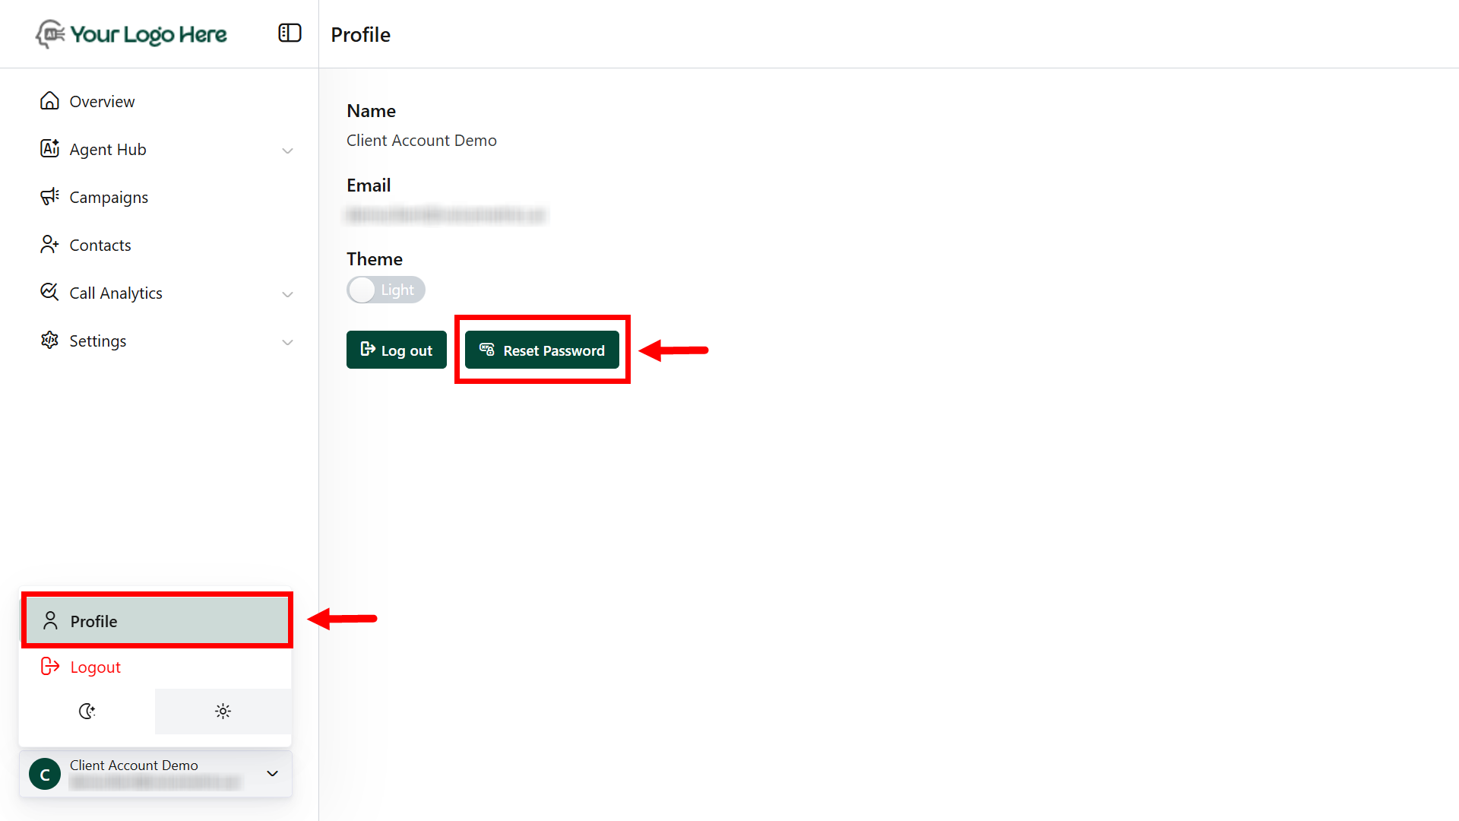Viewport: 1459px width, 821px height.
Task: Click the Agent Hub AI icon
Action: point(49,149)
